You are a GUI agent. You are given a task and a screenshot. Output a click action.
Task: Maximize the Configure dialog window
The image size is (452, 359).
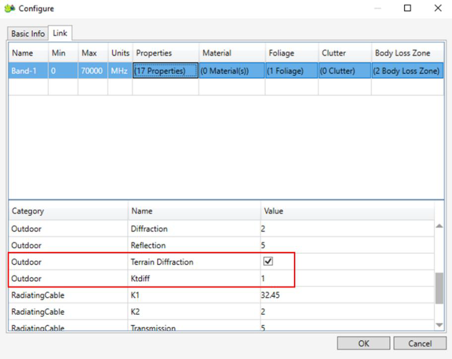pos(407,8)
